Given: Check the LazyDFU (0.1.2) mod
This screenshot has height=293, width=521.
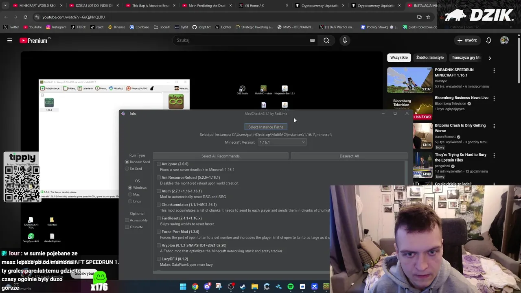Looking at the screenshot, I should [x=159, y=259].
